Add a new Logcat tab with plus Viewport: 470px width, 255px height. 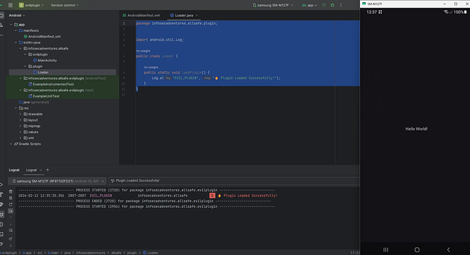pos(48,170)
